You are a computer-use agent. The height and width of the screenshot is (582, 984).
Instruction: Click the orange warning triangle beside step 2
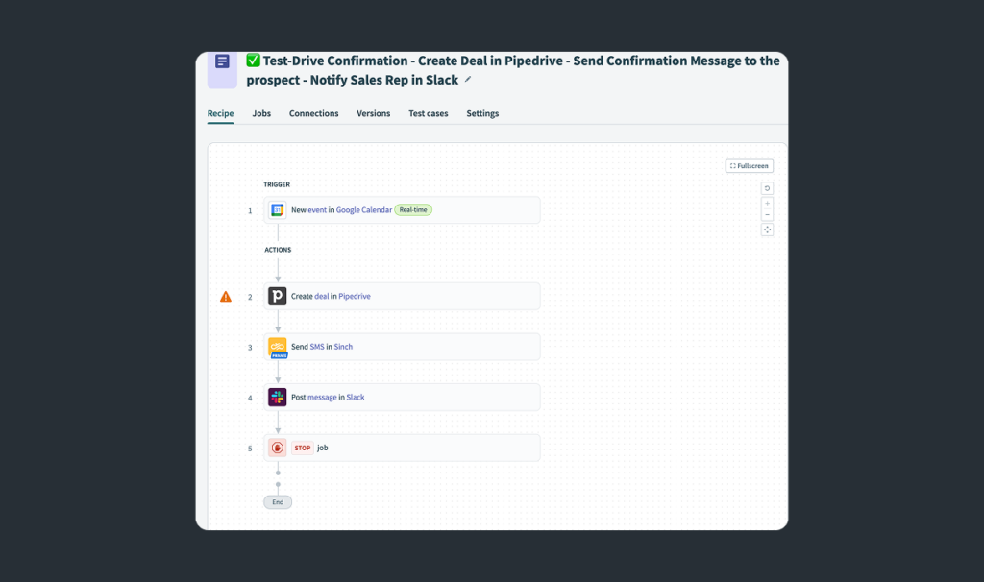tap(226, 297)
